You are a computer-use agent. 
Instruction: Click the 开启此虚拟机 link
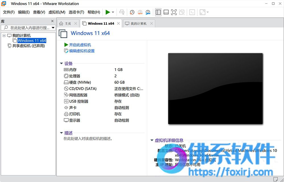pyautogui.click(x=80, y=45)
